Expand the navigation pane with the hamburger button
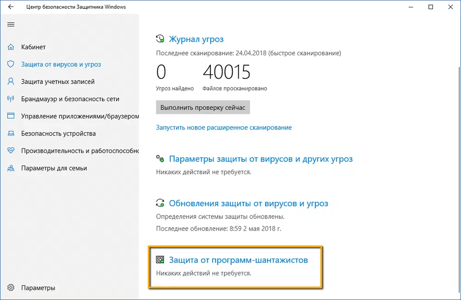 coord(11,24)
